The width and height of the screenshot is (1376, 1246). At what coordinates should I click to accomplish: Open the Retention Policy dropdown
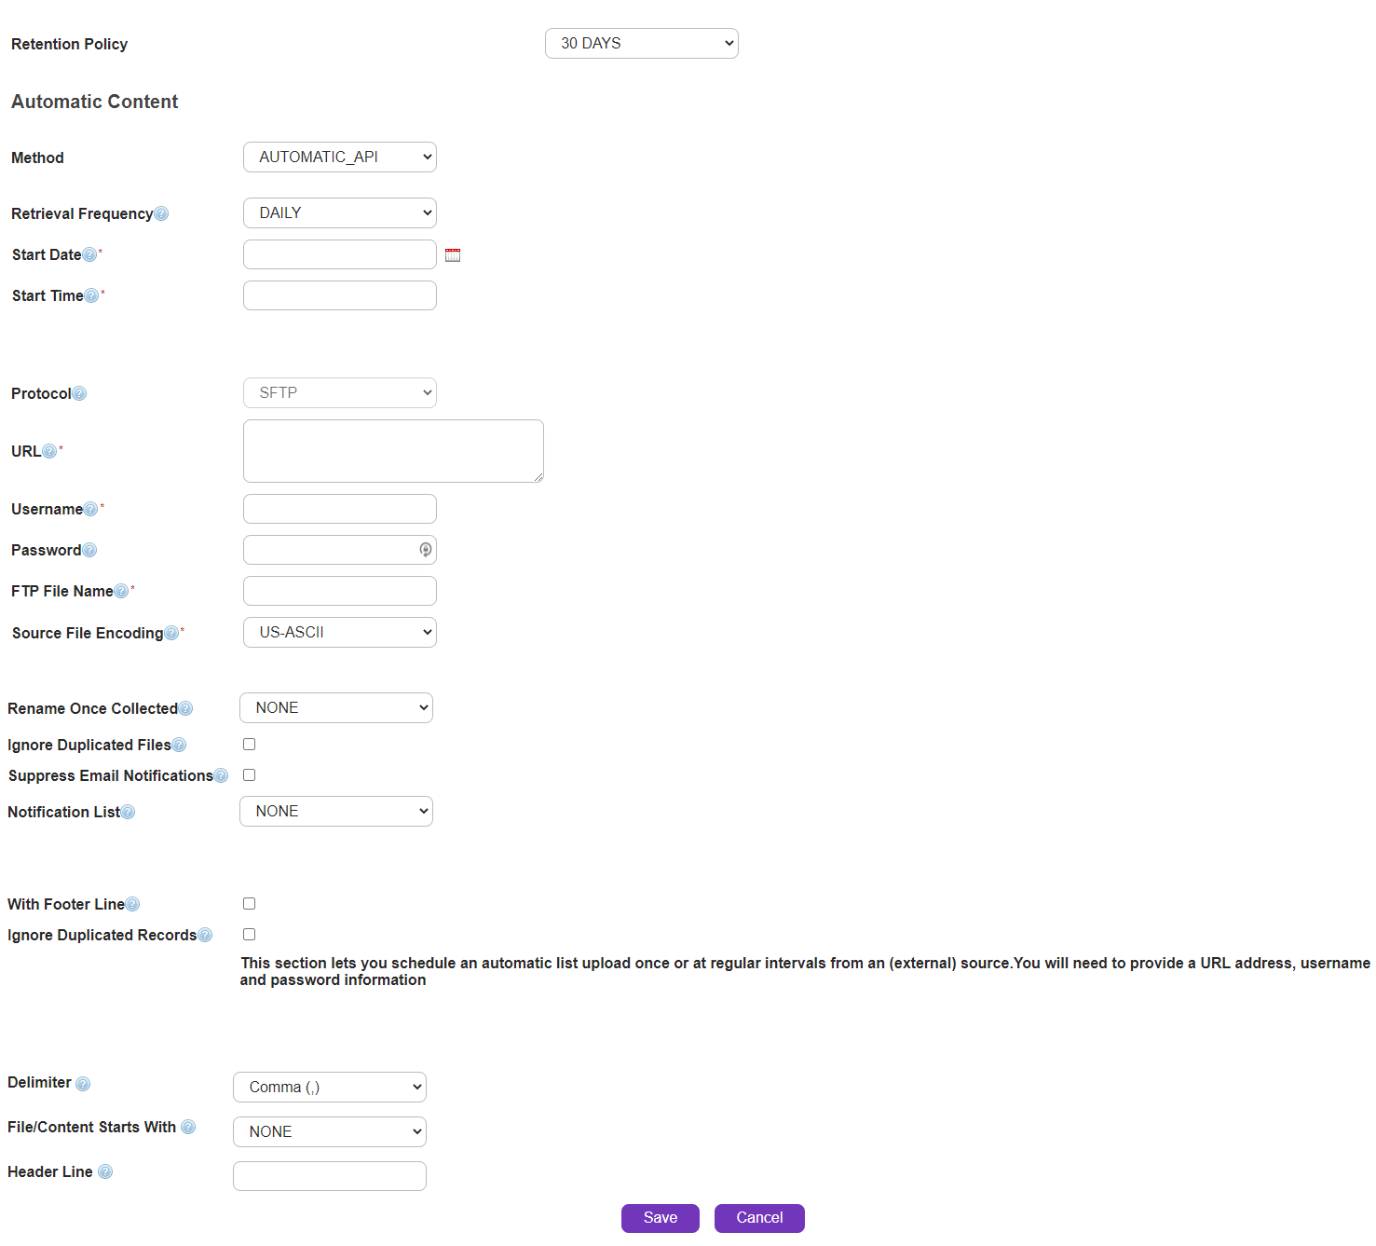click(641, 44)
